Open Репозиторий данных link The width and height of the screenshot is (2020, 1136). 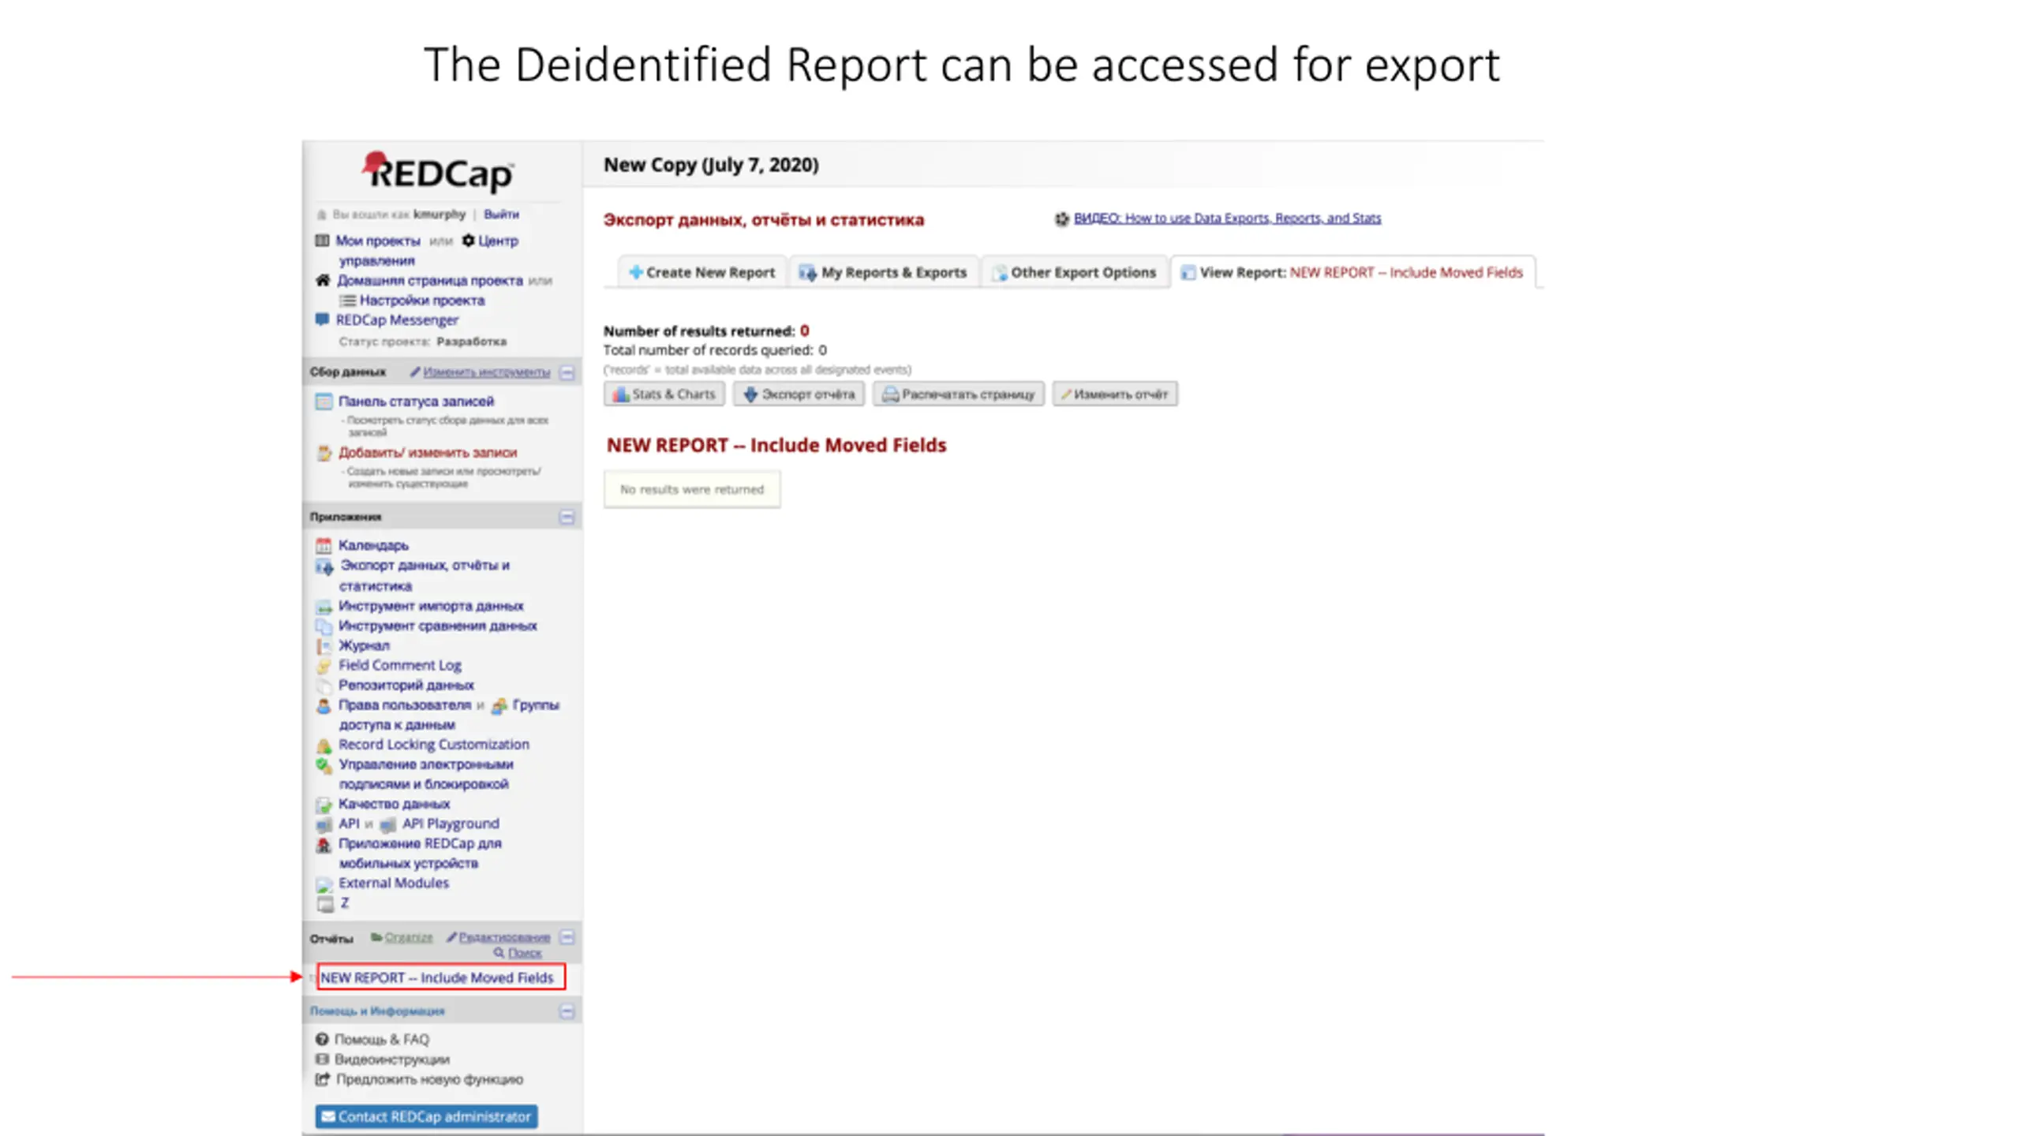tap(406, 686)
